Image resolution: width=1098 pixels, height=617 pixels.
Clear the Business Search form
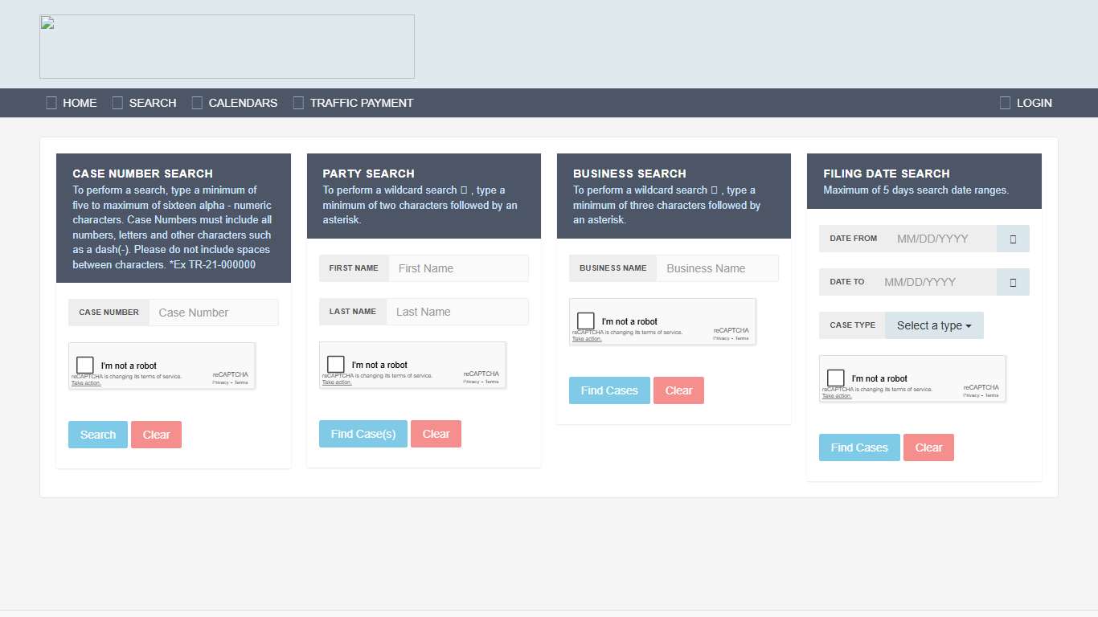pos(678,390)
